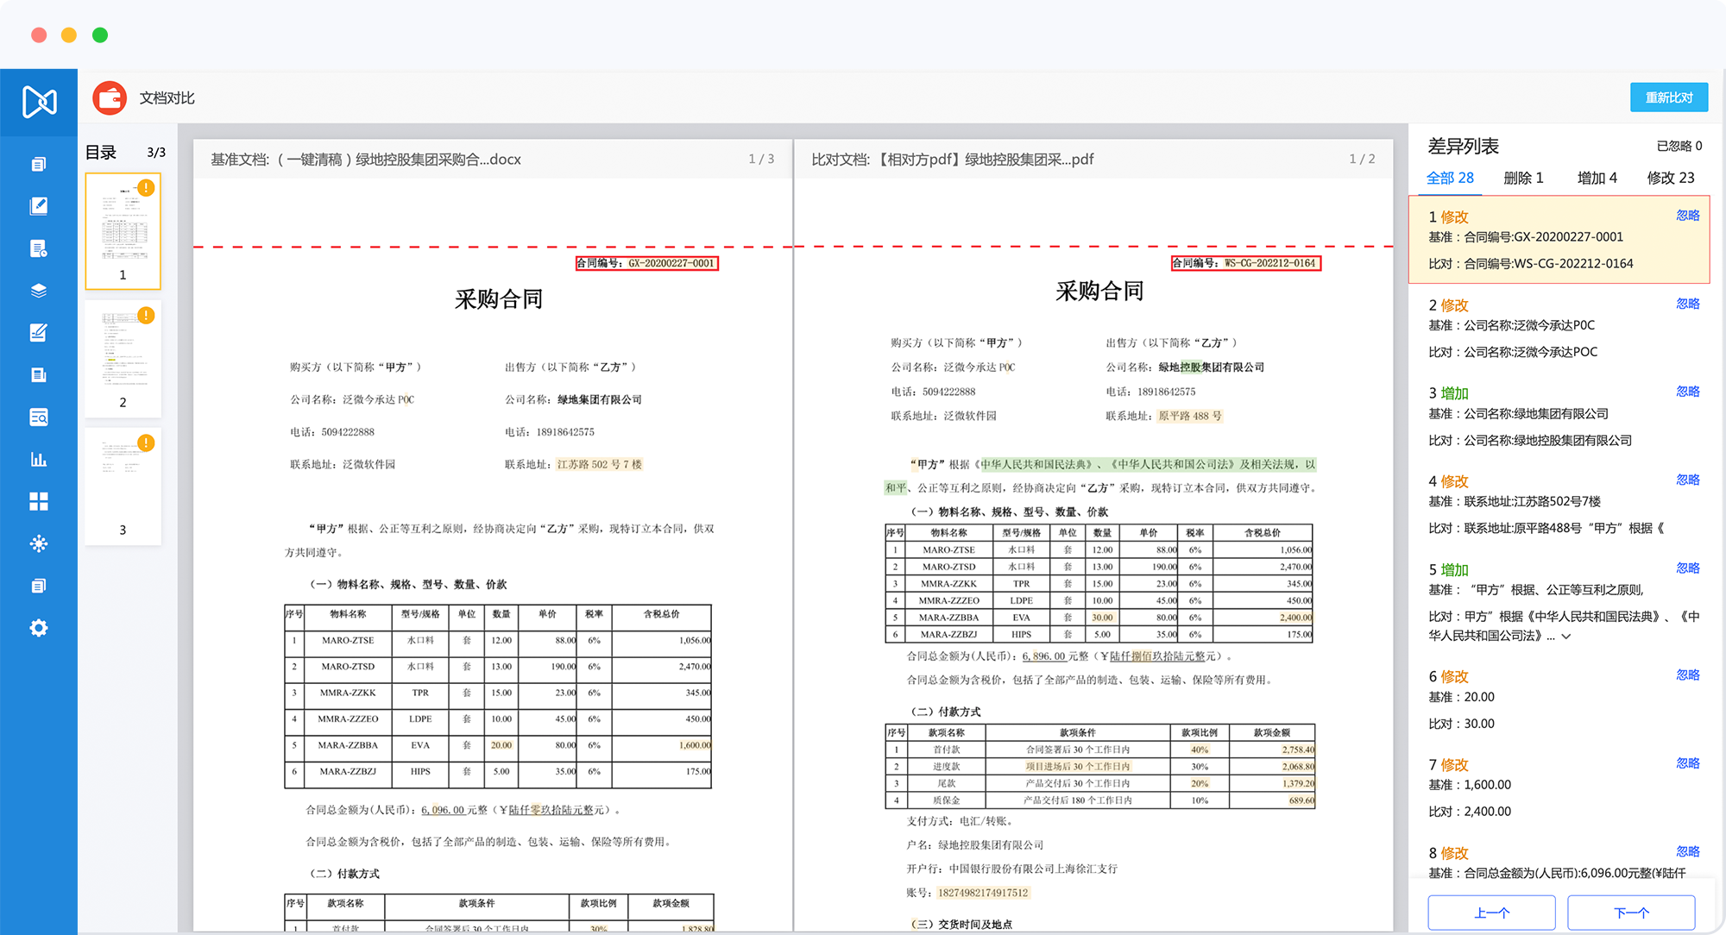The width and height of the screenshot is (1726, 935).
Task: Open the layers stack icon in the sidebar
Action: click(39, 291)
